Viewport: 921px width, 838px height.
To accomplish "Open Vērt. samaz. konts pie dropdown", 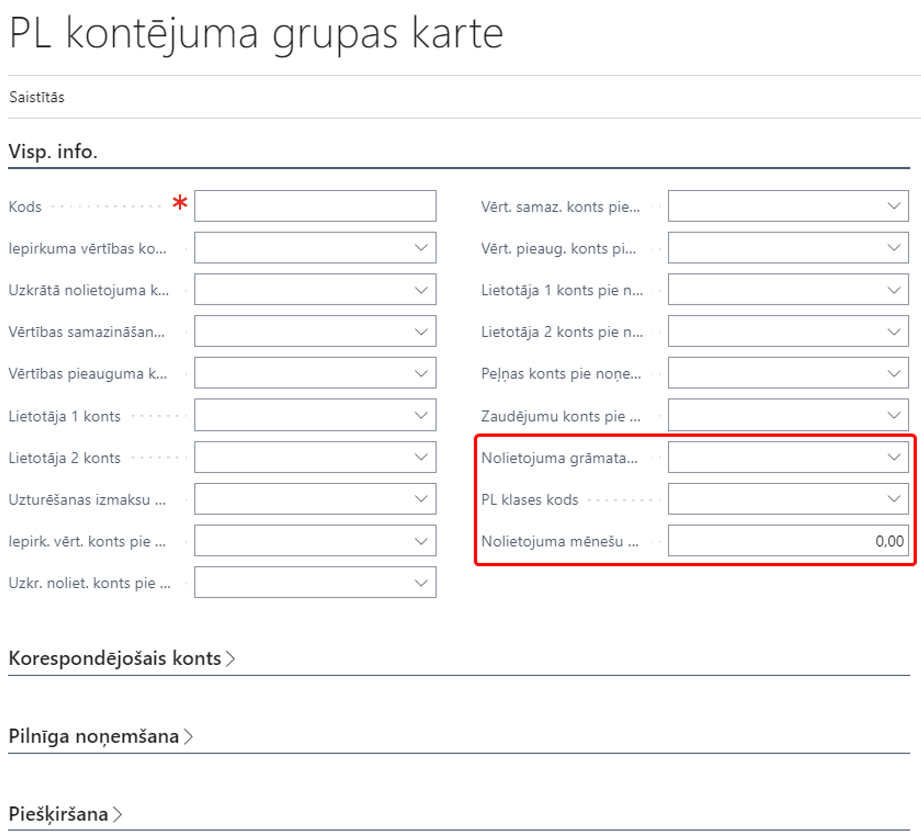I will click(x=894, y=206).
